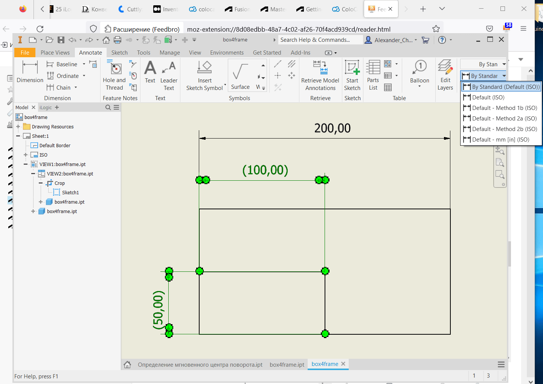
Task: Click the Undo arrow in quick access toolbar
Action: click(73, 40)
